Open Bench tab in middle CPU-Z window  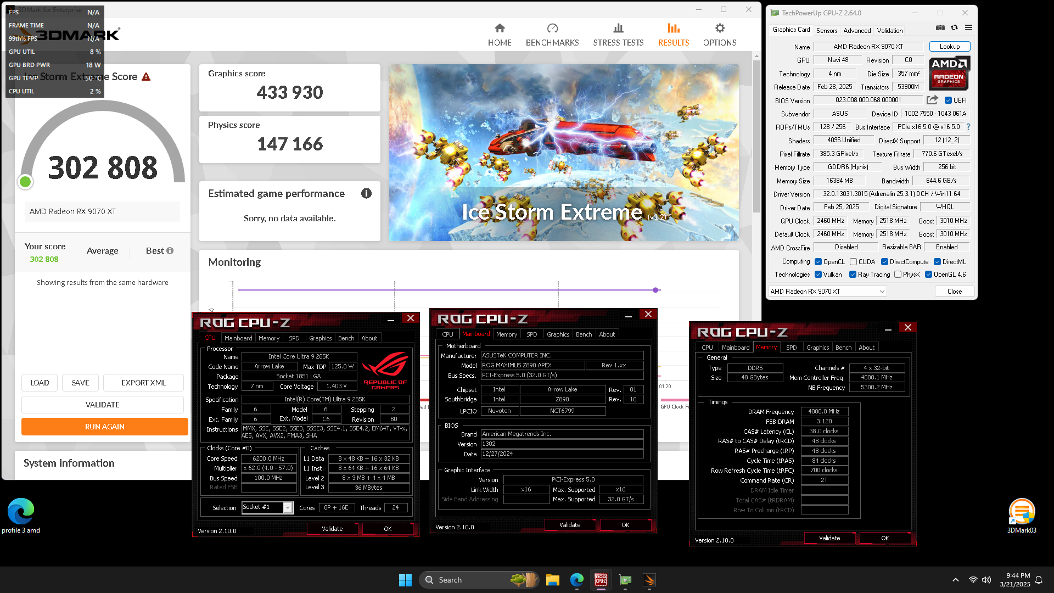584,334
